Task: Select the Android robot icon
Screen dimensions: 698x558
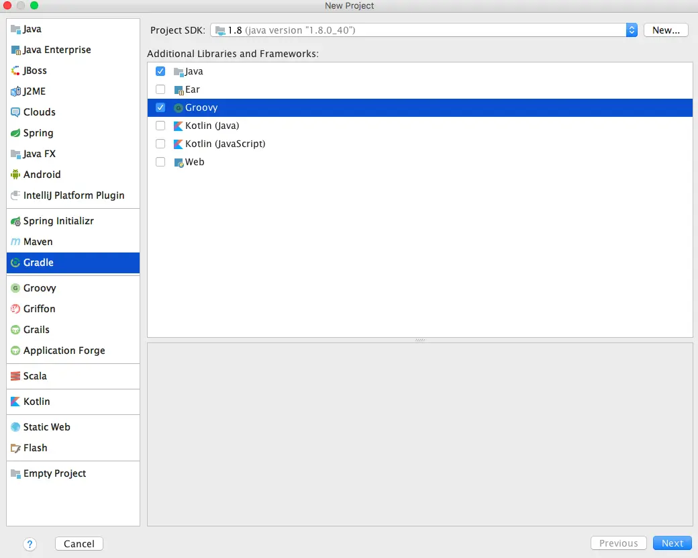Action: click(x=15, y=175)
